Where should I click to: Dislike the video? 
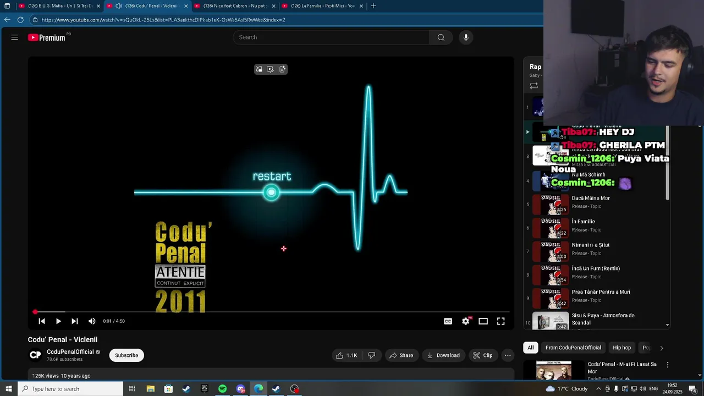[372, 355]
